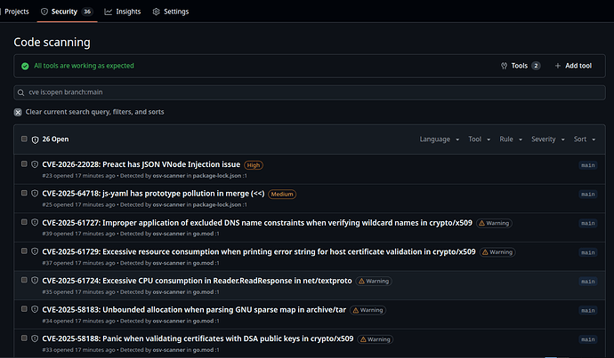Click the code scanning search filter field
Image resolution: width=614 pixels, height=358 pixels.
pyautogui.click(x=307, y=92)
